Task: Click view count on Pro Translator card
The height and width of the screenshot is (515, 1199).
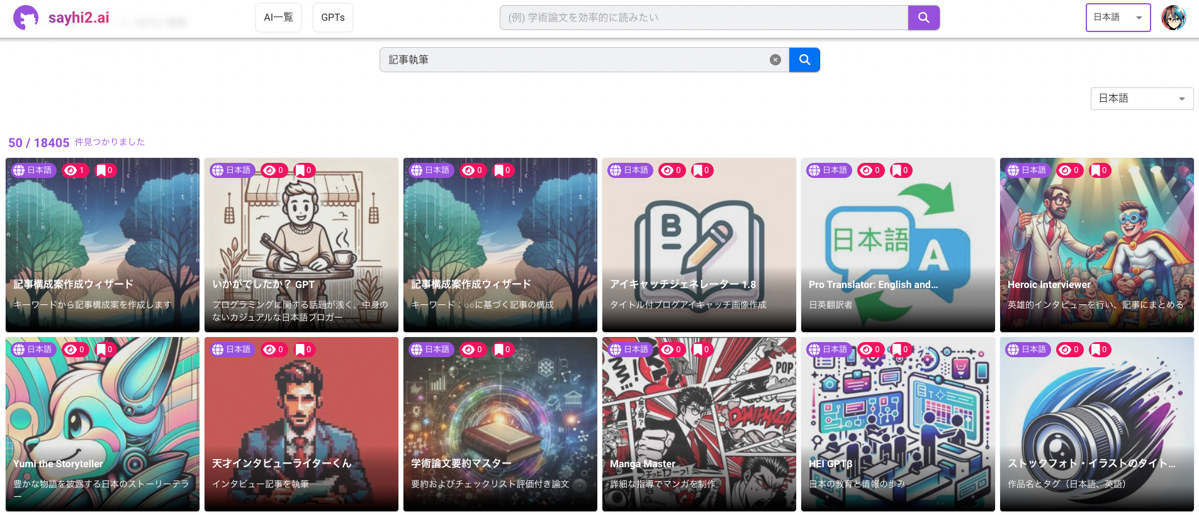Action: click(x=871, y=170)
